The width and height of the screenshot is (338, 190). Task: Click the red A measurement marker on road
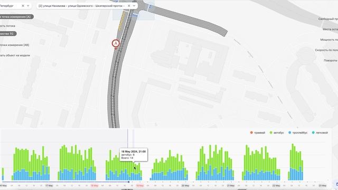pos(116,44)
